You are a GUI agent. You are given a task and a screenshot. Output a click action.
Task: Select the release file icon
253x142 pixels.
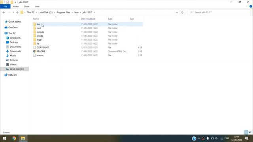34,55
